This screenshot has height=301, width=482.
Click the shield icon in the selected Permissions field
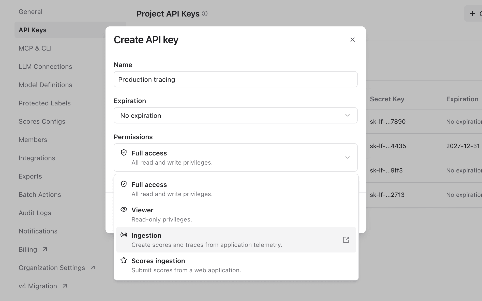coord(124,153)
